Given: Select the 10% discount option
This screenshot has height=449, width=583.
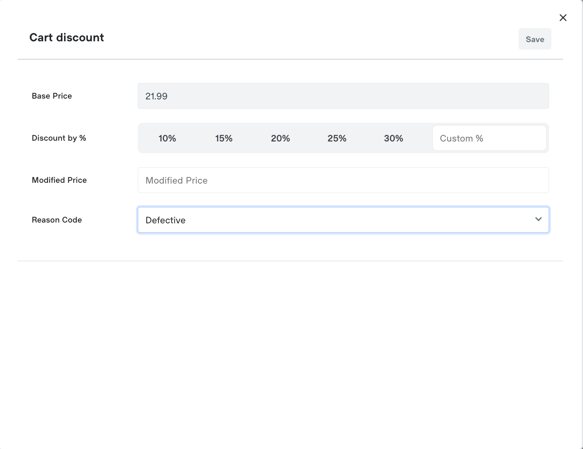Looking at the screenshot, I should 167,138.
